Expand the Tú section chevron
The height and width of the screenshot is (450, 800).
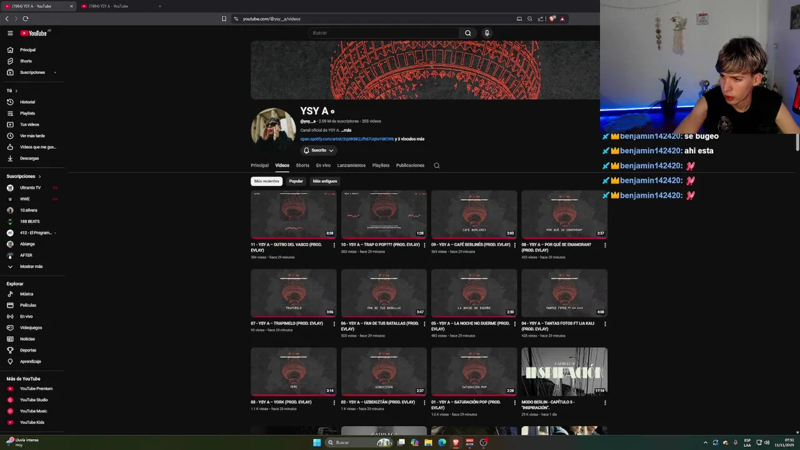(16, 91)
